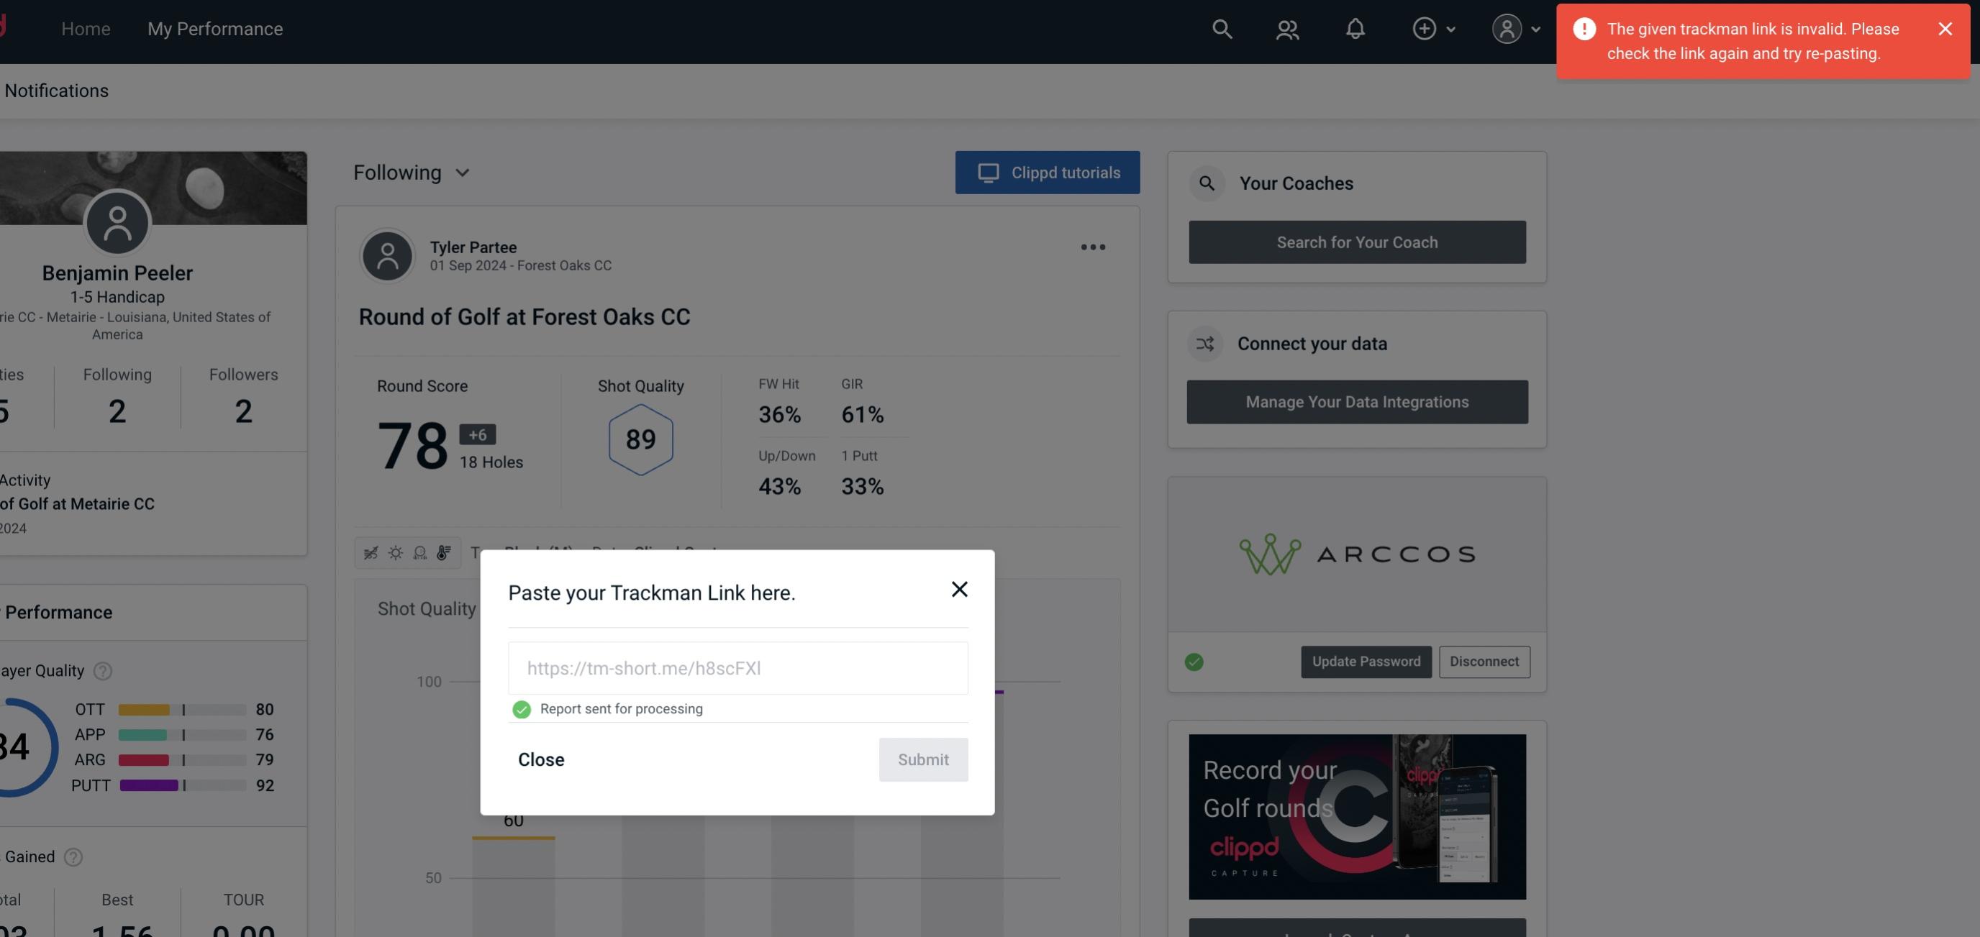This screenshot has height=937, width=1980.
Task: Click the people/community icon in navbar
Action: pyautogui.click(x=1286, y=28)
